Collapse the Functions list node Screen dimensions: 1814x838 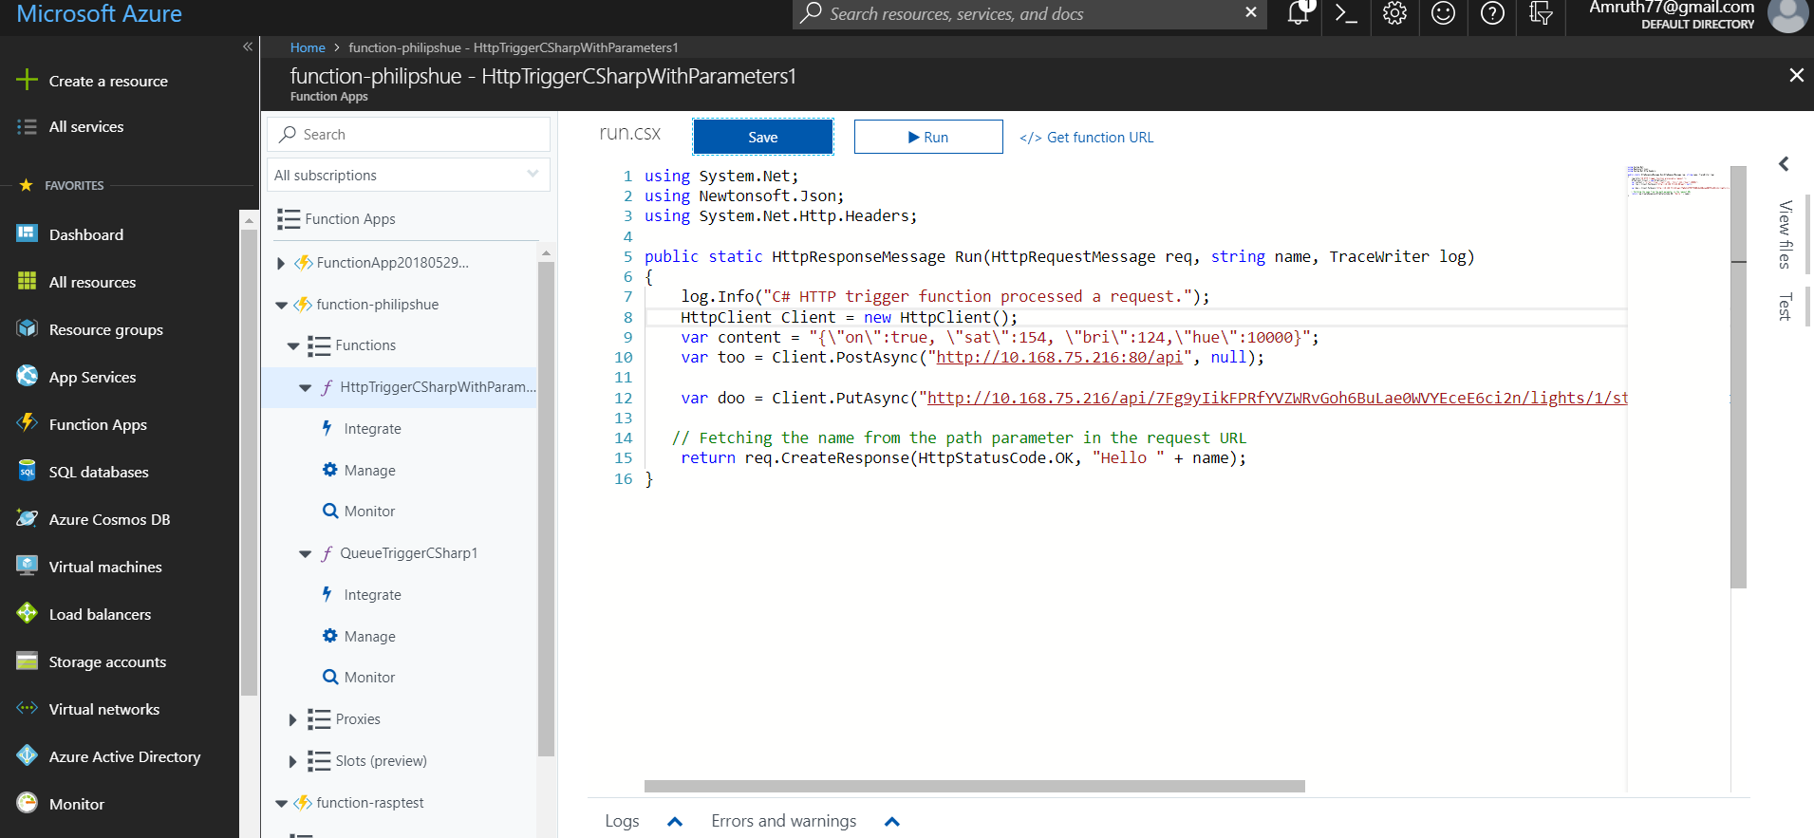[x=293, y=346]
